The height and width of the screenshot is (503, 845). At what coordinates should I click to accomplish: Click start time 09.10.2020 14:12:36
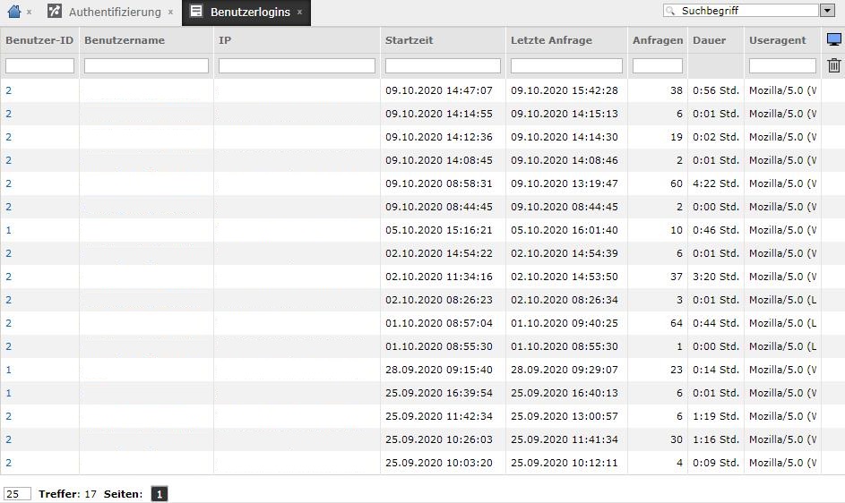439,137
